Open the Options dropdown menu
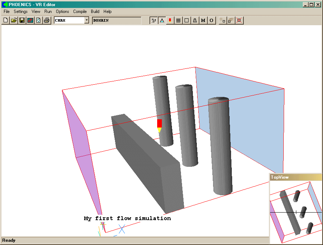Image resolution: width=323 pixels, height=245 pixels. 62,12
